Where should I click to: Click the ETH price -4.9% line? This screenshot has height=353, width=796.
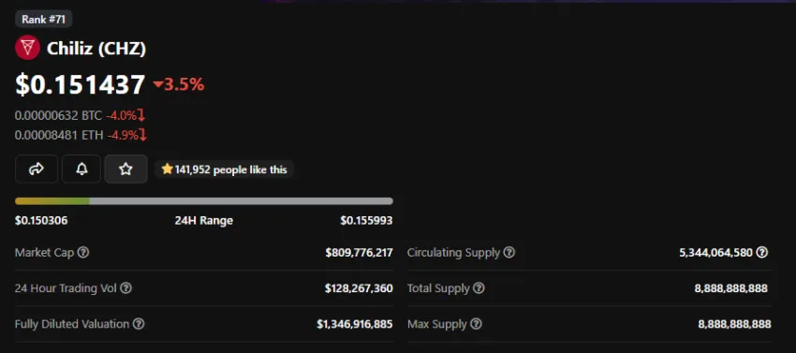point(81,135)
